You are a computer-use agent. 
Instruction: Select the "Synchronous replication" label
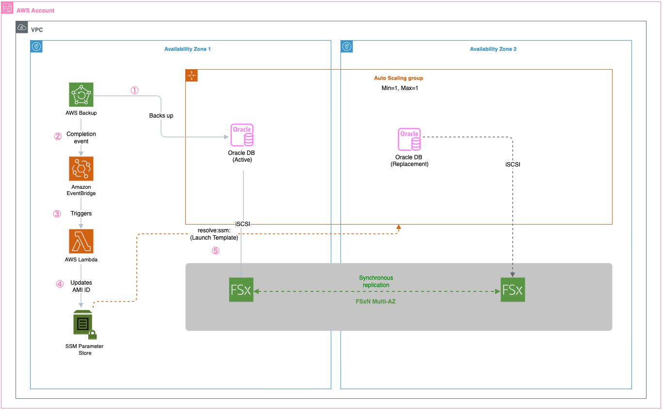pyautogui.click(x=376, y=281)
